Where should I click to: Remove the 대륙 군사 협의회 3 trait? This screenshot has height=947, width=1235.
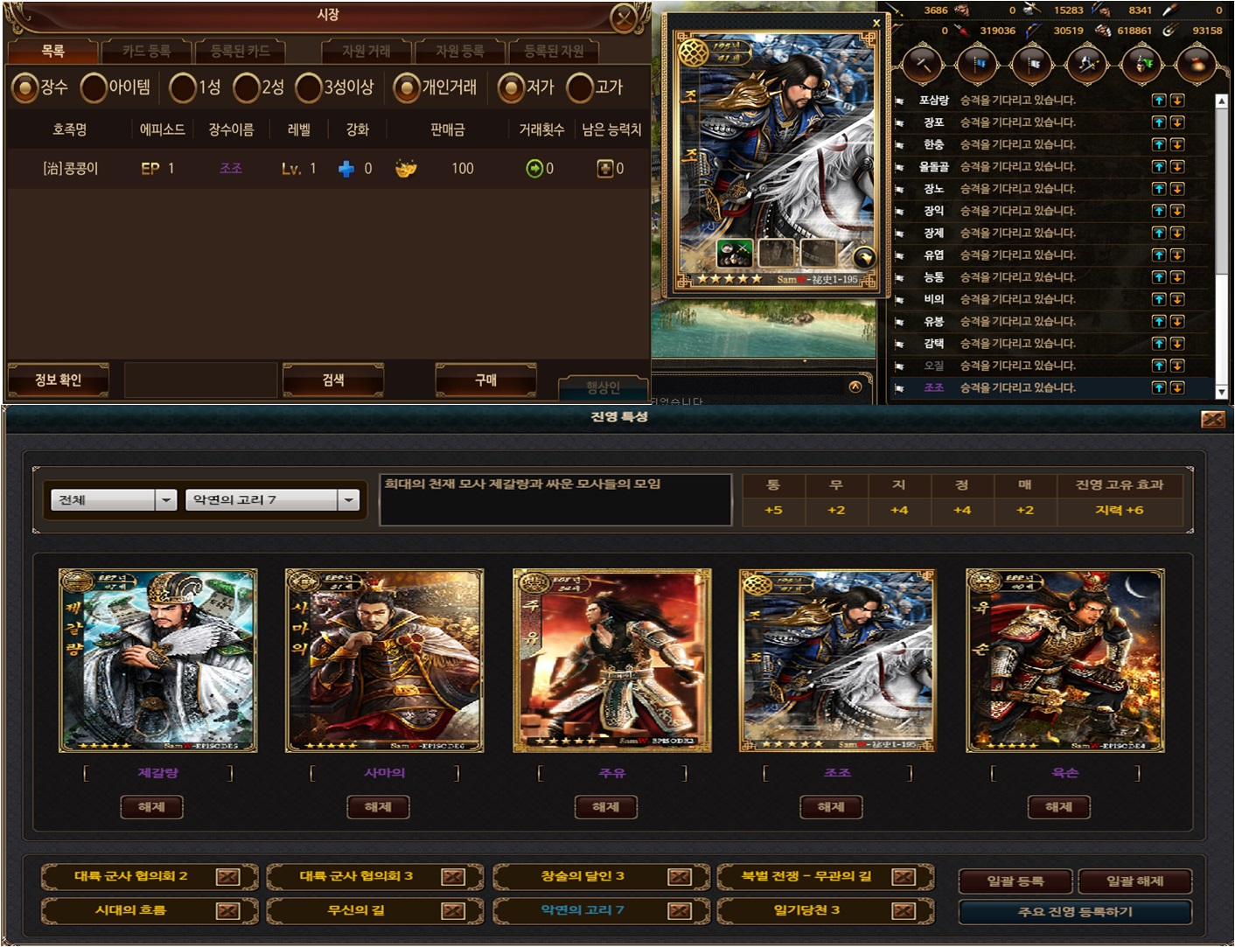tap(453, 877)
